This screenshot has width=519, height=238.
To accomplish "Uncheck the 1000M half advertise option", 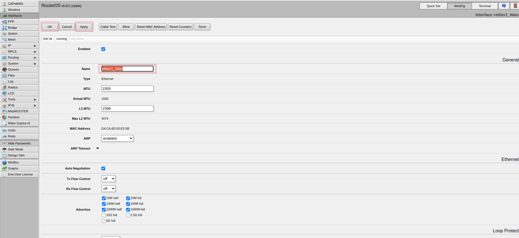I will point(104,210).
